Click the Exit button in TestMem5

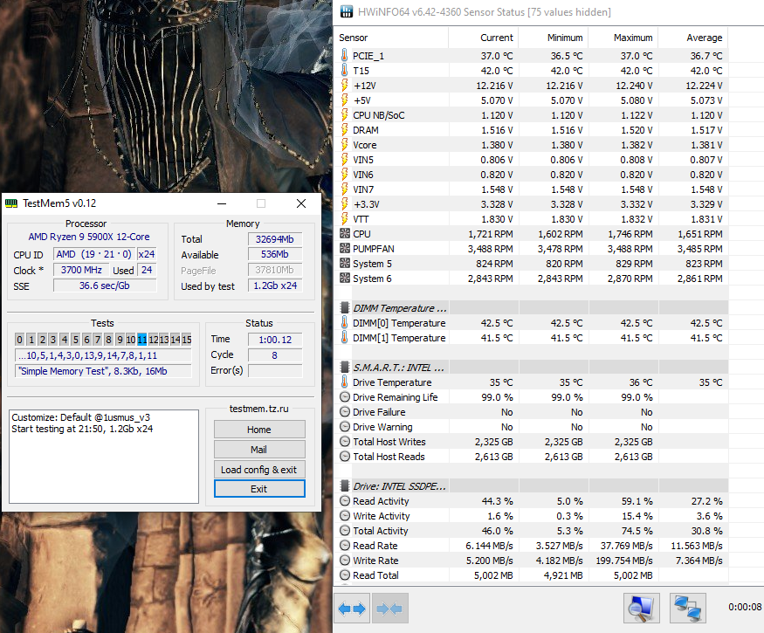coord(259,489)
